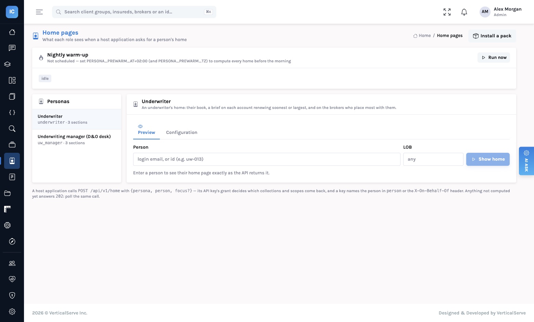Click the Run now button
Viewport: 534px width, 322px height.
(494, 58)
